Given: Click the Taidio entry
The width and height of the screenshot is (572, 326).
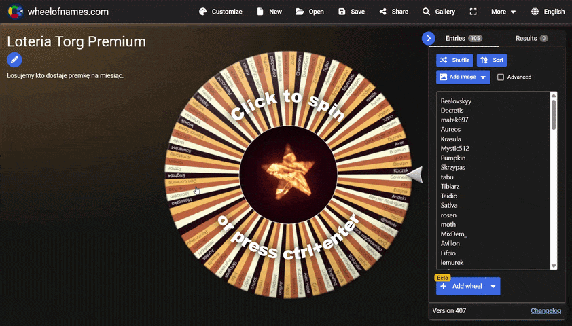Looking at the screenshot, I should point(448,196).
